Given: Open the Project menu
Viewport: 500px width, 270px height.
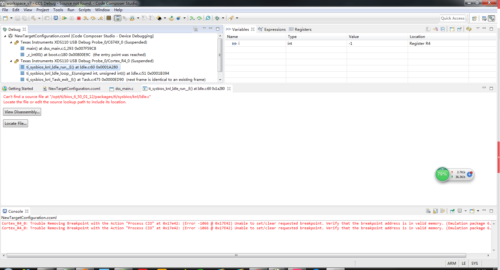Looking at the screenshot, I should [43, 10].
